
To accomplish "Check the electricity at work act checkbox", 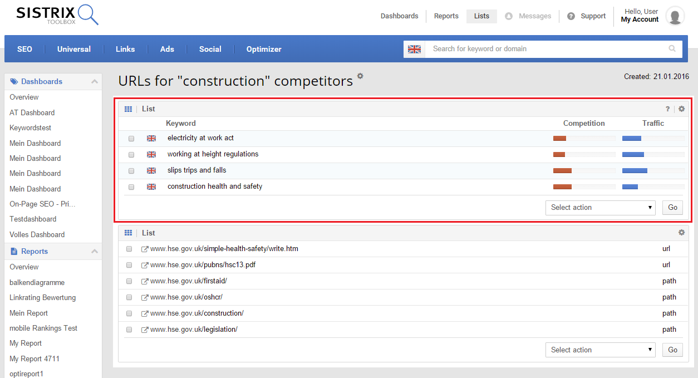I will pos(131,139).
